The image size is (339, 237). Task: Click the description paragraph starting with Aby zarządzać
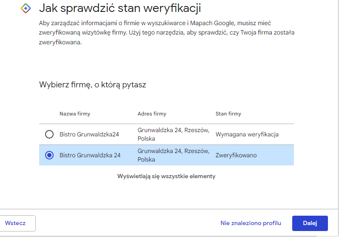coord(166,32)
